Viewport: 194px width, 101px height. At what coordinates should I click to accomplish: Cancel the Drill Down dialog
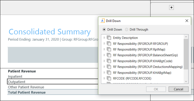(178, 89)
